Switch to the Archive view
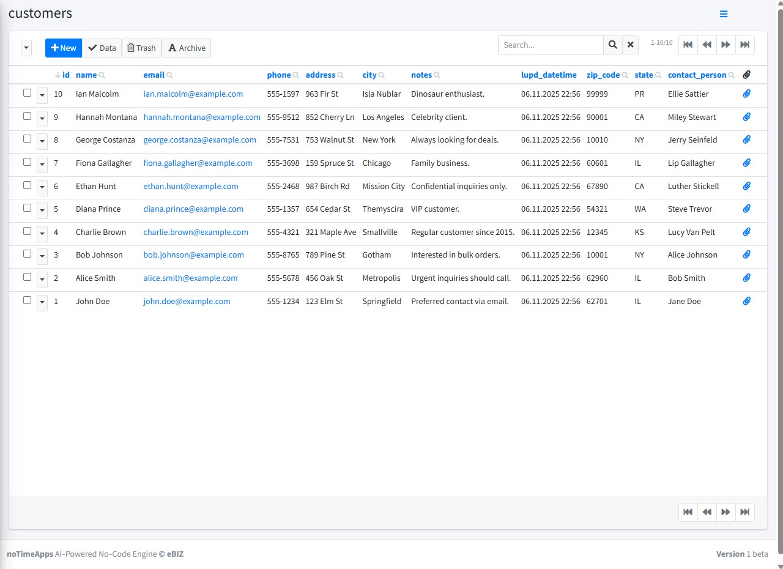Viewport: 783px width, 569px height. pos(187,48)
